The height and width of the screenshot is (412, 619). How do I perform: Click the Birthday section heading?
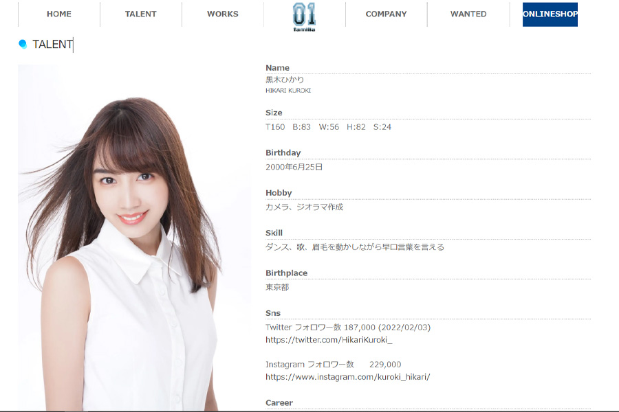pyautogui.click(x=283, y=152)
